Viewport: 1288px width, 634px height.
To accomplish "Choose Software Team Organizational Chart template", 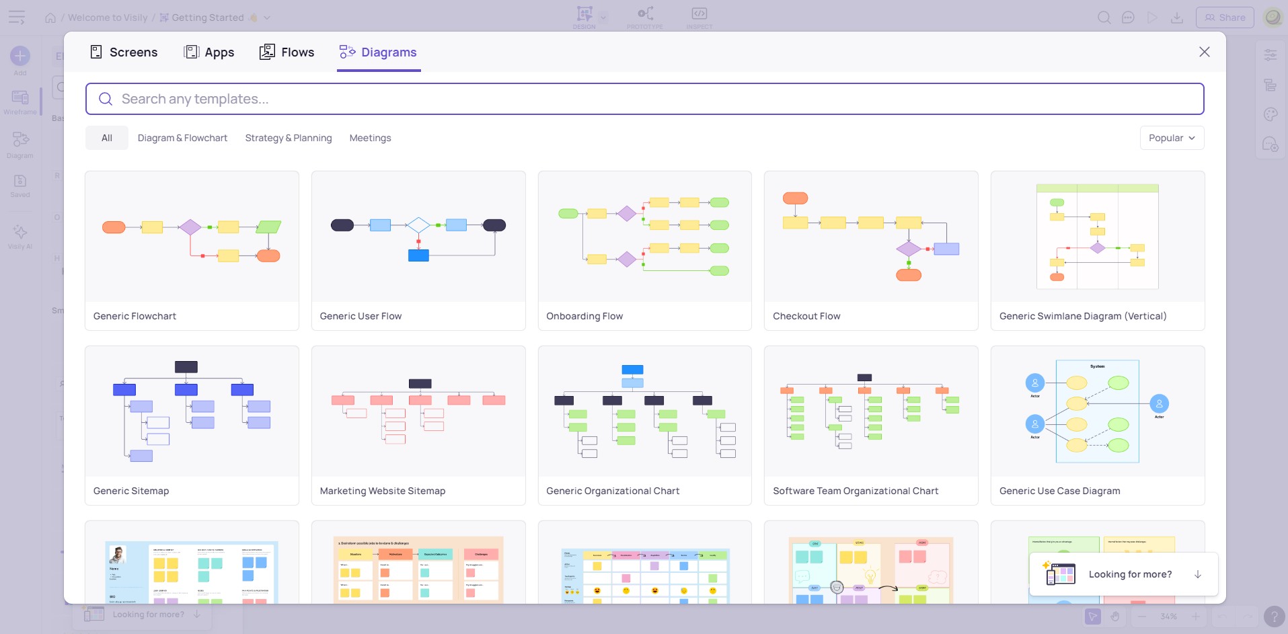I will coord(871,425).
